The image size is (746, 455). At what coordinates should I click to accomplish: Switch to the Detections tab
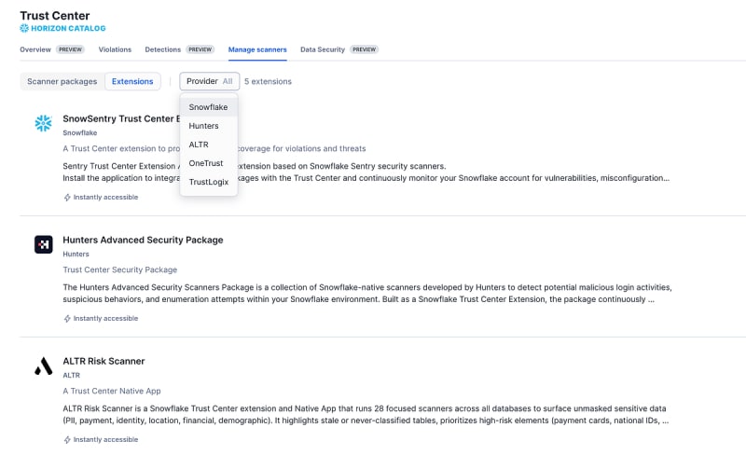tap(162, 49)
